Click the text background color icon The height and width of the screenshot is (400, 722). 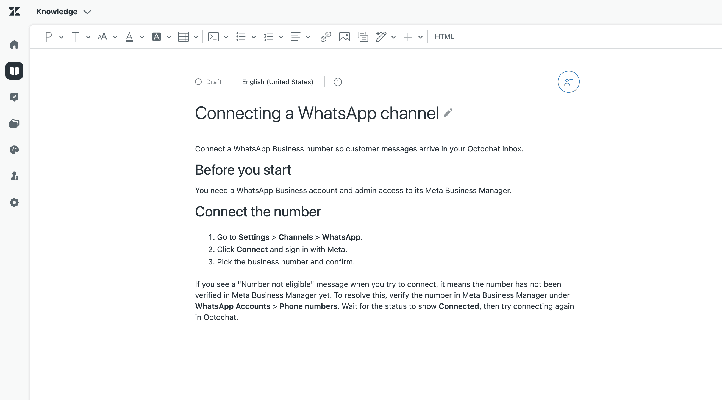tap(156, 37)
